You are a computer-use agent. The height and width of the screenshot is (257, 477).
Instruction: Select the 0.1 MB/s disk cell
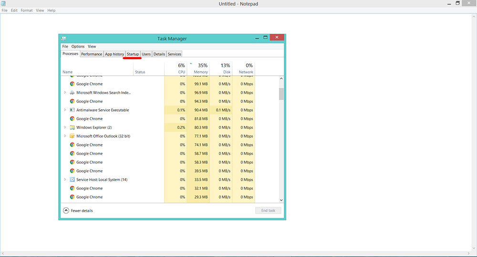coord(221,110)
